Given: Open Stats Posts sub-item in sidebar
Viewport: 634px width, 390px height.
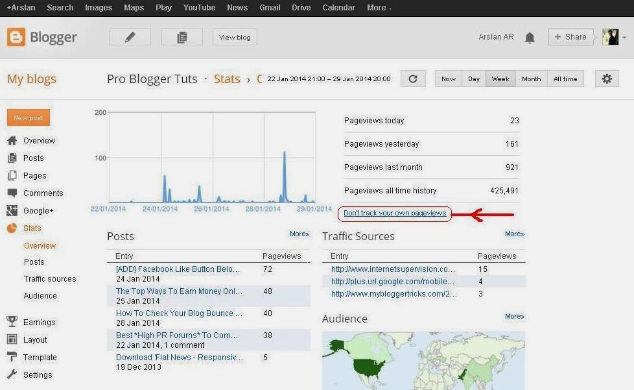Looking at the screenshot, I should [x=34, y=262].
